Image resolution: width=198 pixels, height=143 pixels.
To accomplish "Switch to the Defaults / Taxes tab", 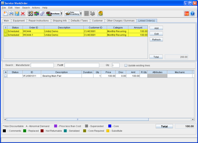I will tap(79, 21).
